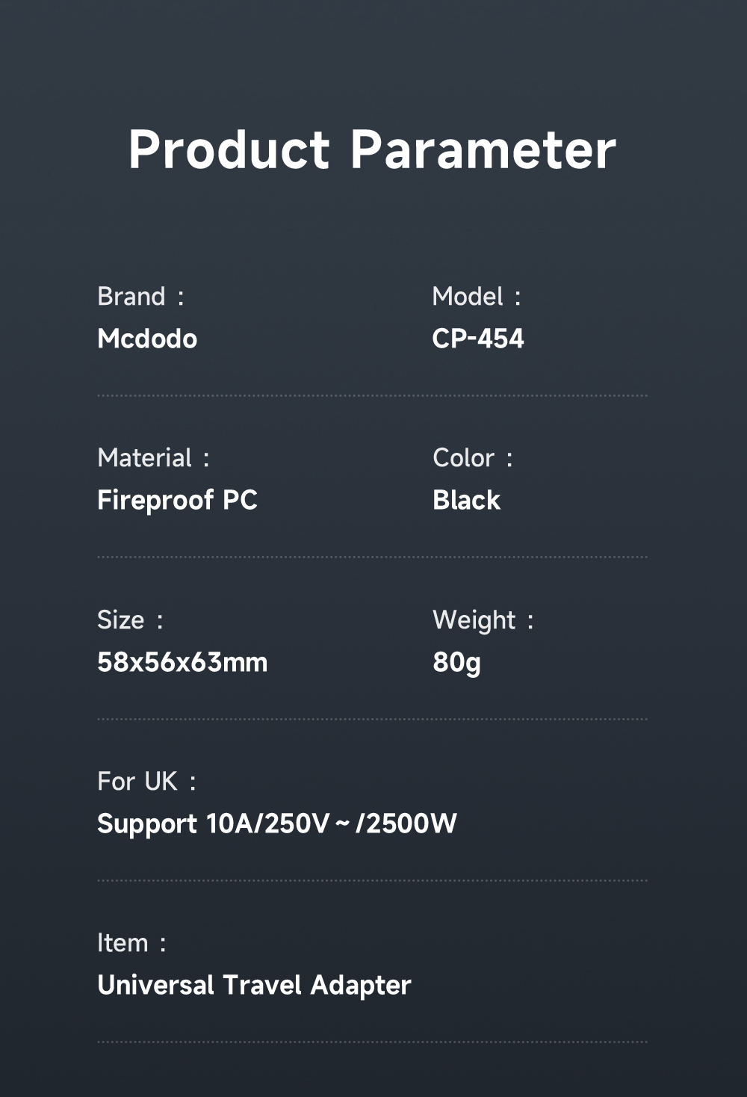Image resolution: width=747 pixels, height=1097 pixels.
Task: Click the dotted divider below Universal Travel Adapter
Action: pyautogui.click(x=372, y=1042)
